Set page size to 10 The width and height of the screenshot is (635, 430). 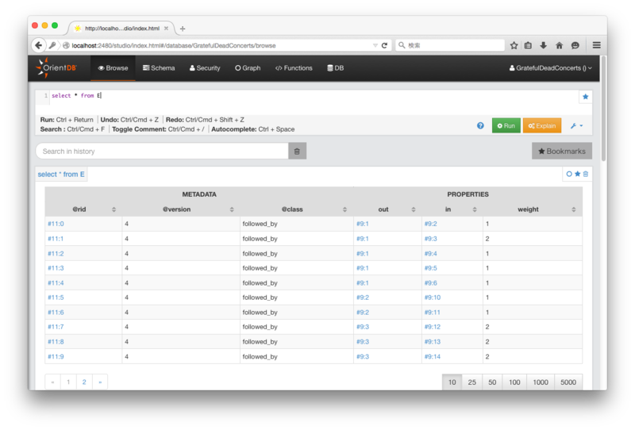(452, 382)
